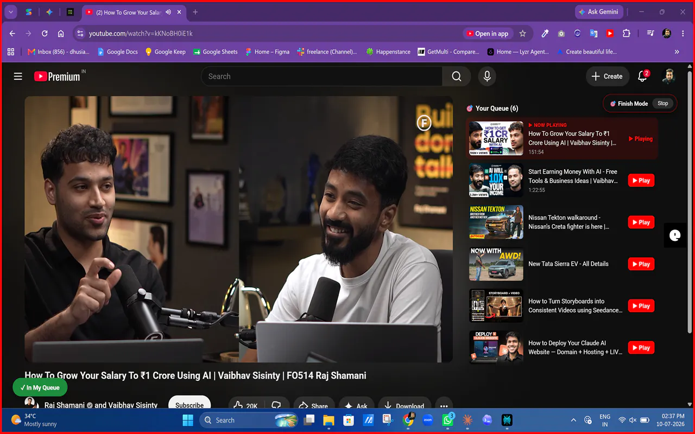Go back with the browser back arrow

point(12,34)
